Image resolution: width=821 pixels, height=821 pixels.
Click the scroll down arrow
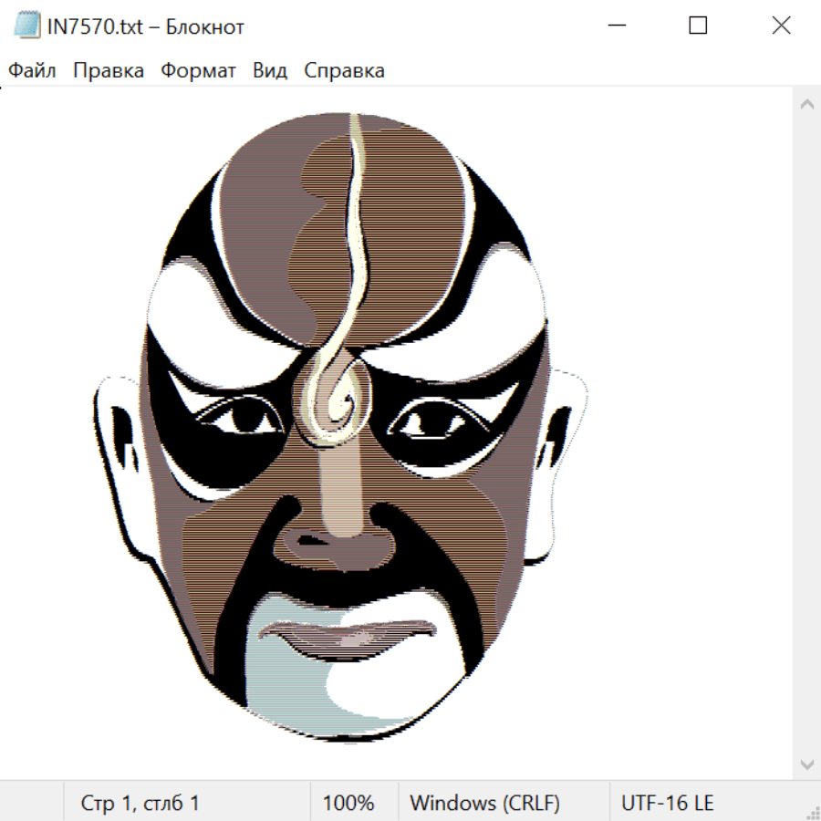tap(806, 764)
